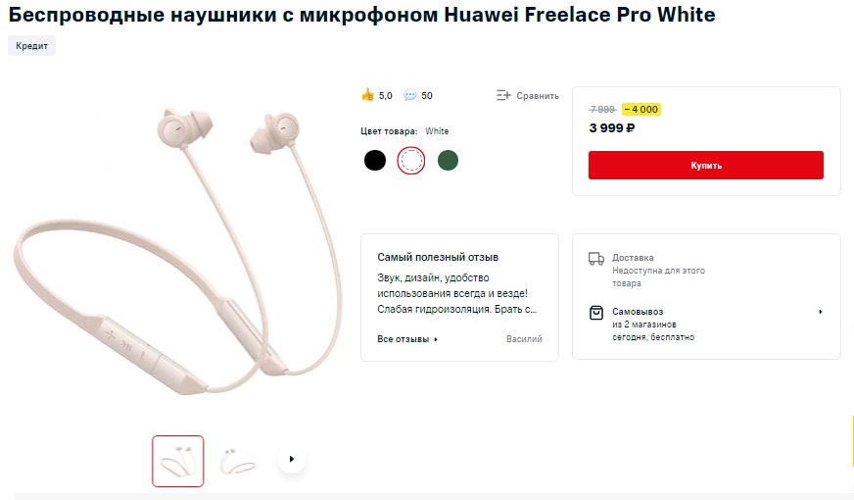Click the −4 000 discount badge
The height and width of the screenshot is (500, 854).
coord(641,109)
